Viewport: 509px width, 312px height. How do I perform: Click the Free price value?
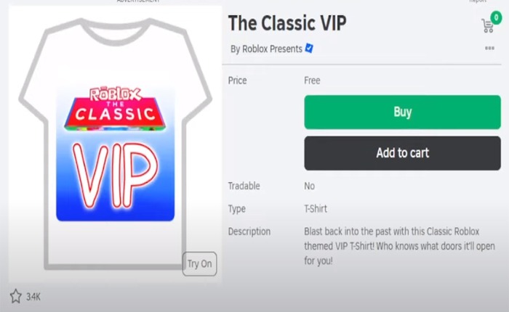tap(312, 81)
